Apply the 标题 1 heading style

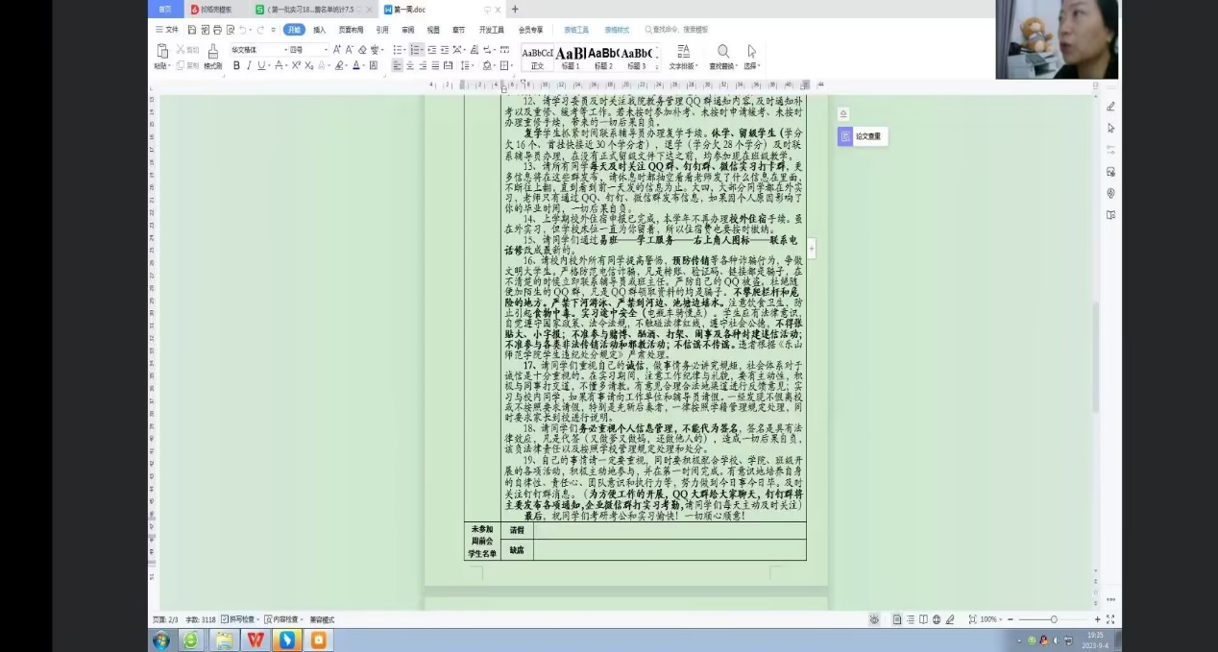click(x=571, y=56)
